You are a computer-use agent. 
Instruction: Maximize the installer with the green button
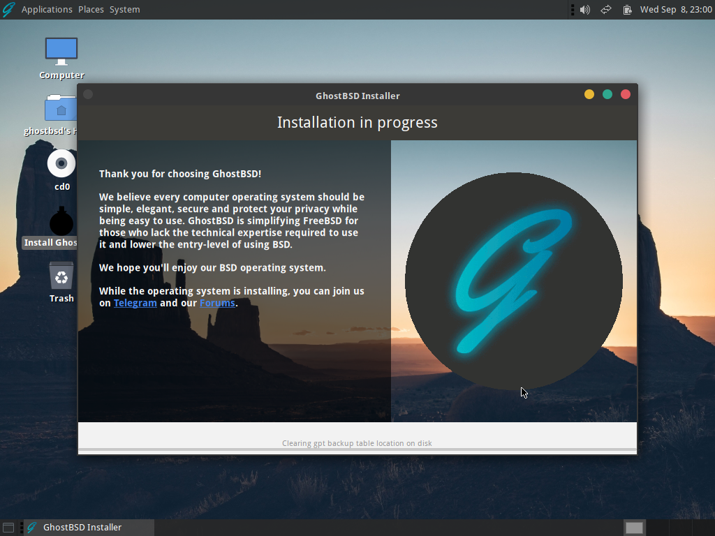pyautogui.click(x=607, y=94)
